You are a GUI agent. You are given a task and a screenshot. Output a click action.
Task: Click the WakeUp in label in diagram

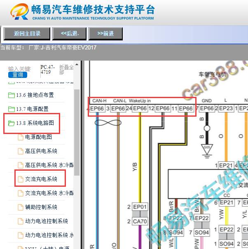click(x=140, y=101)
